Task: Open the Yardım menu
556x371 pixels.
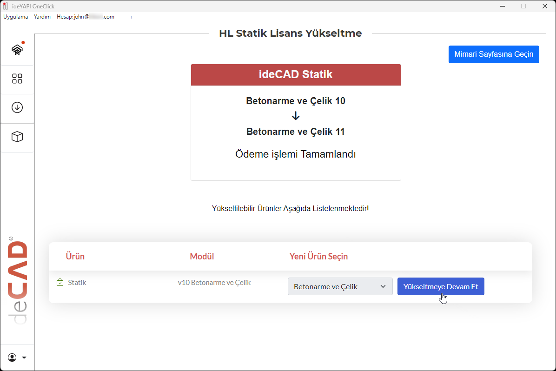Action: coord(42,17)
